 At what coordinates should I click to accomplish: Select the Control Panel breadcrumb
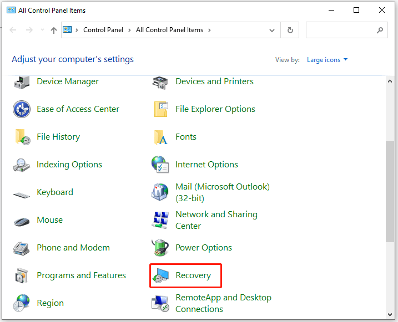pos(103,30)
